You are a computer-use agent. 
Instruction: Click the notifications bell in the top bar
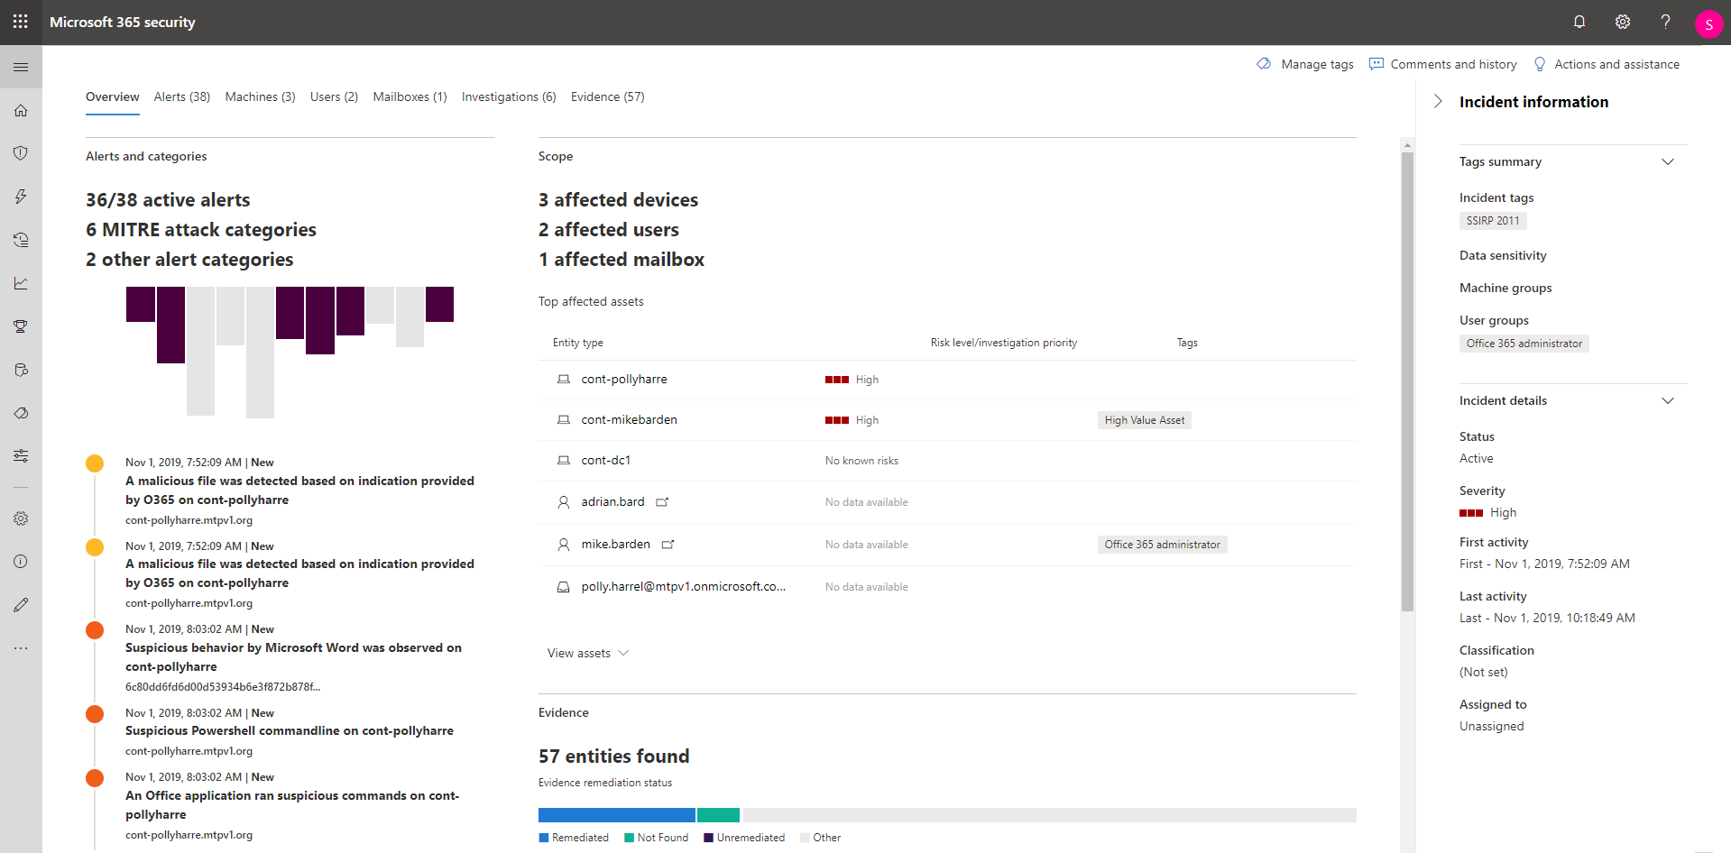(1579, 22)
